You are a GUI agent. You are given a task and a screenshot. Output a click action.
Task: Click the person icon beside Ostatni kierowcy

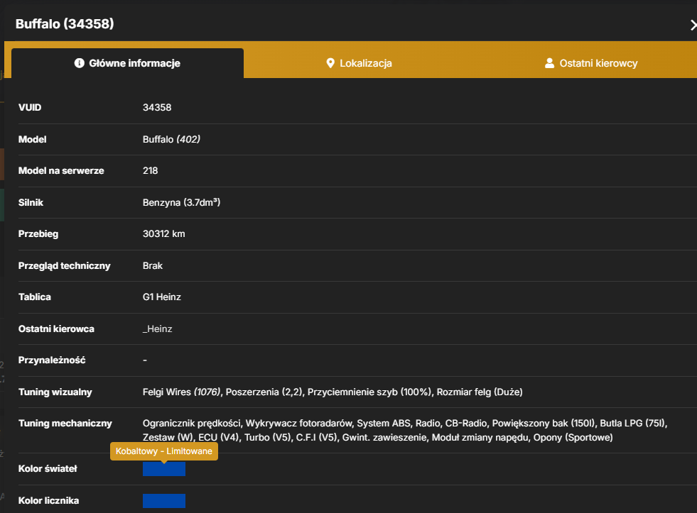click(549, 63)
